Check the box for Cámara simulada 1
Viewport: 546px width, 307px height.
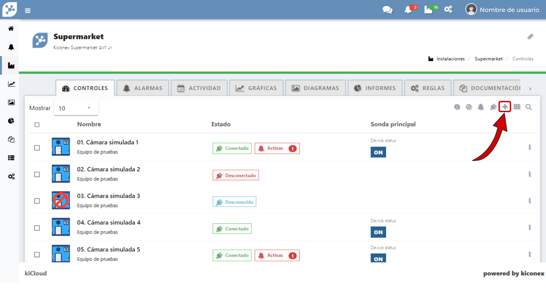(37, 148)
